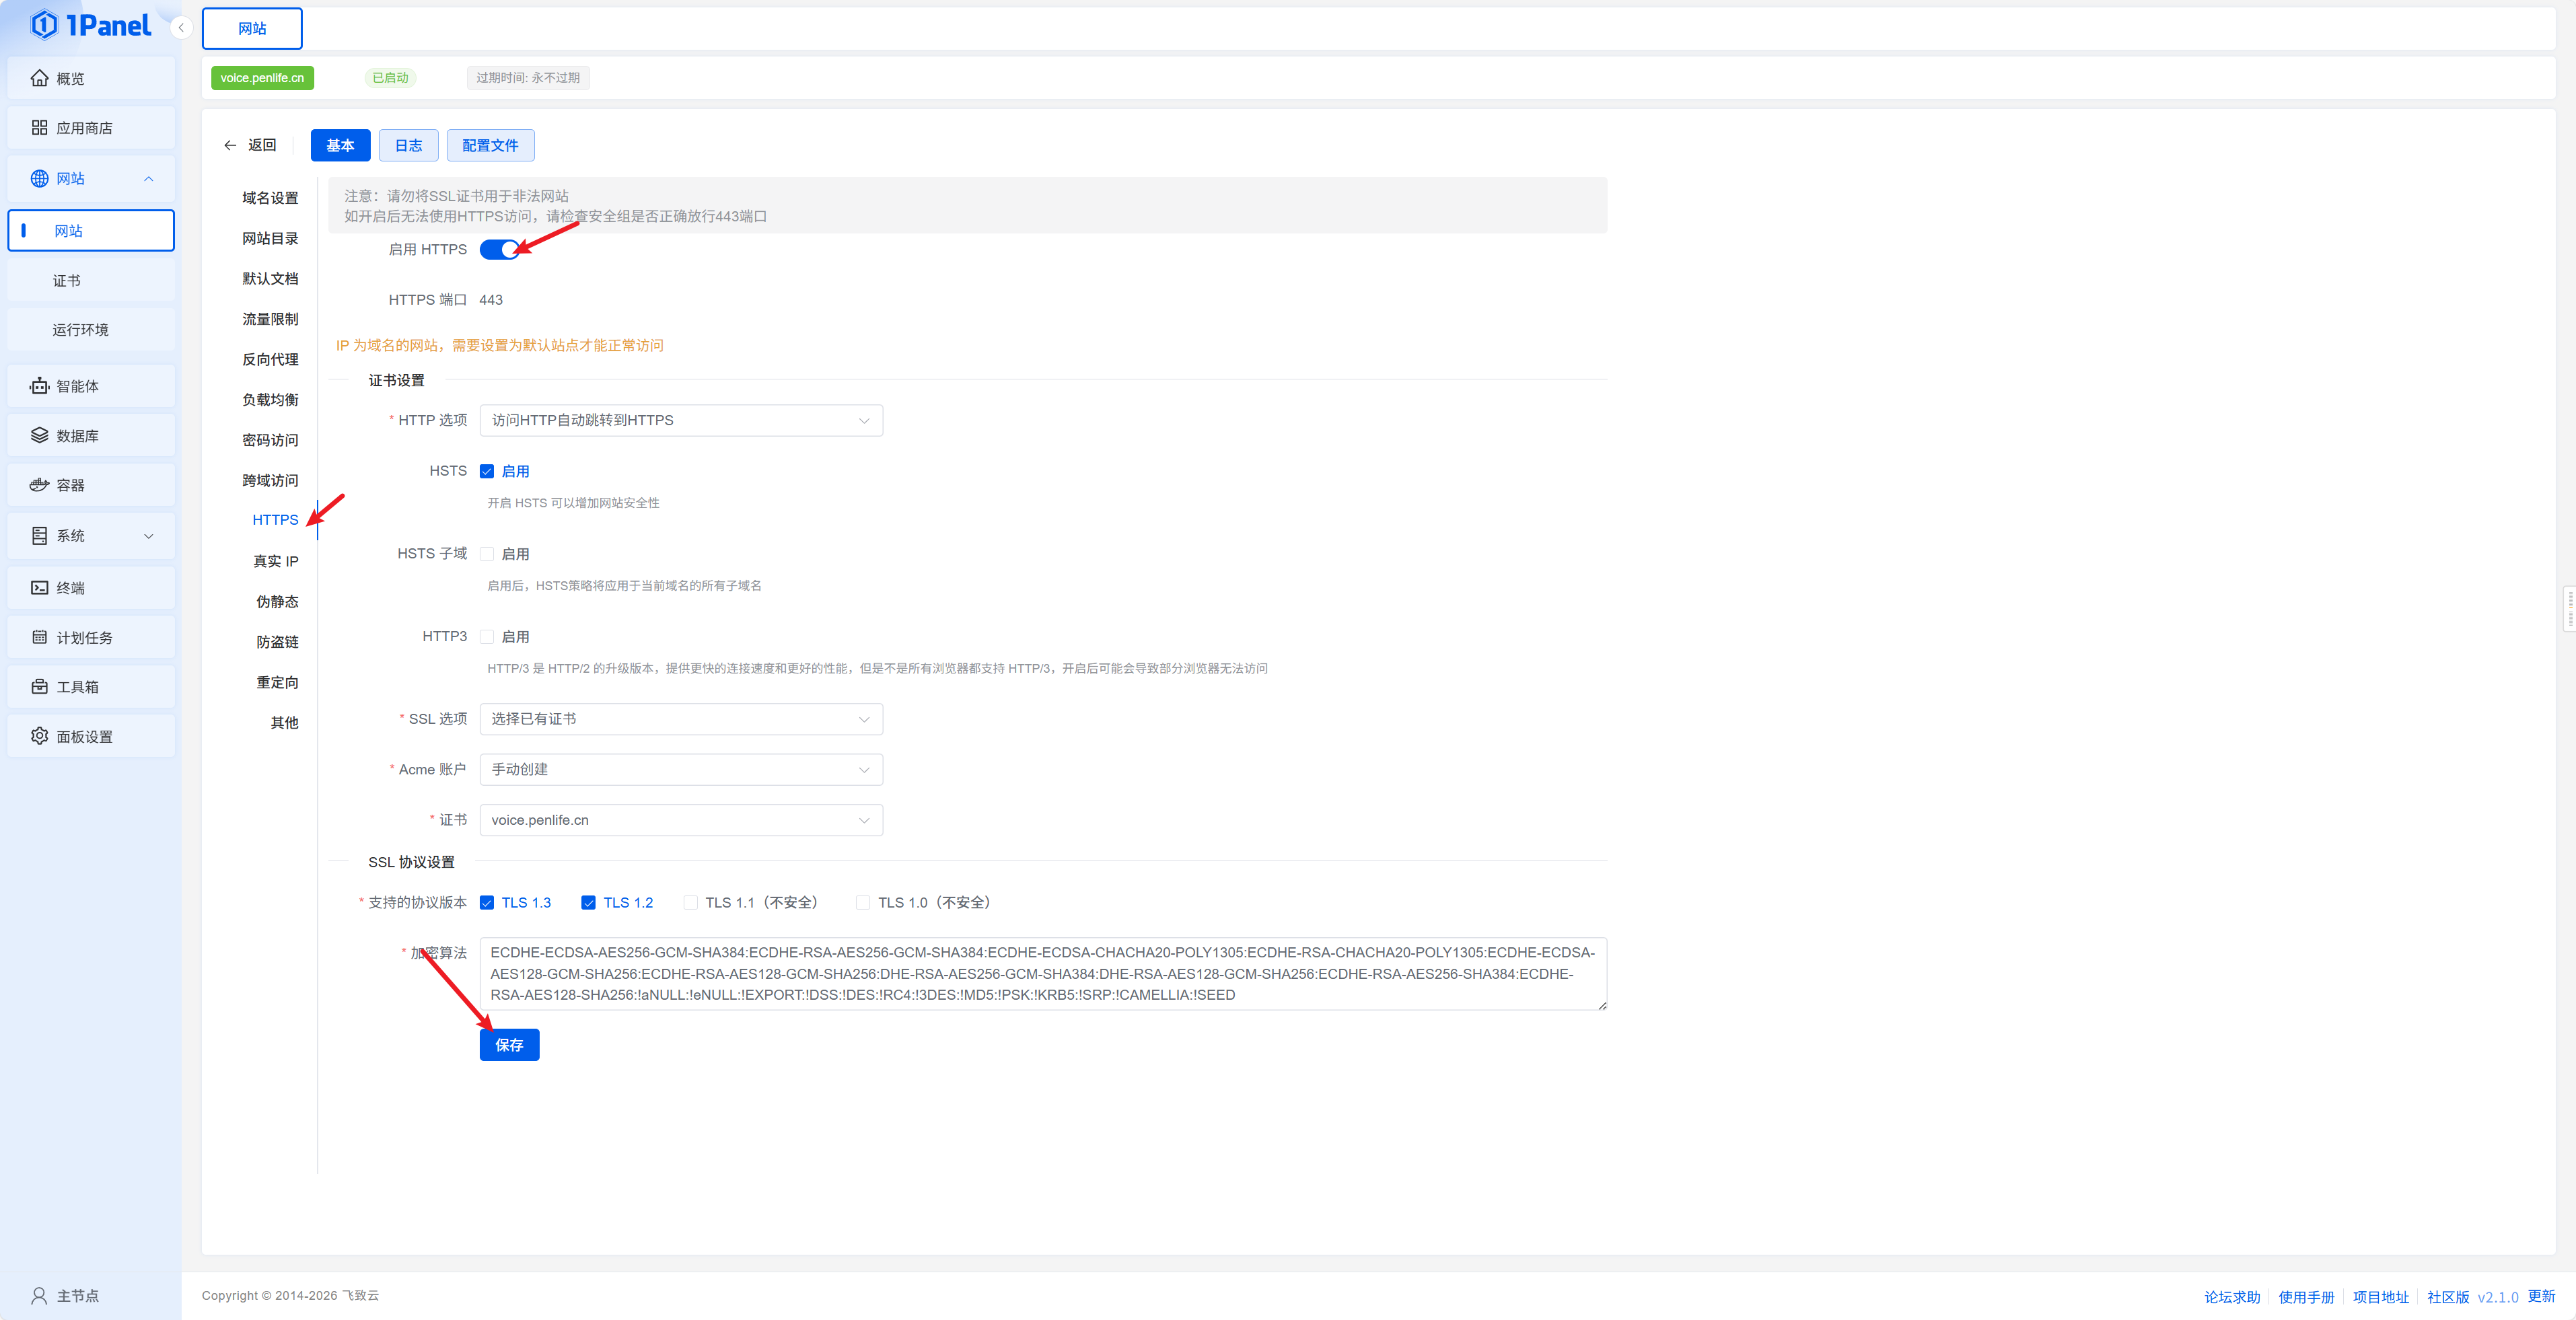Turn off the 启用 HTTPS switch
Screen dimensions: 2576x1320
click(x=499, y=250)
